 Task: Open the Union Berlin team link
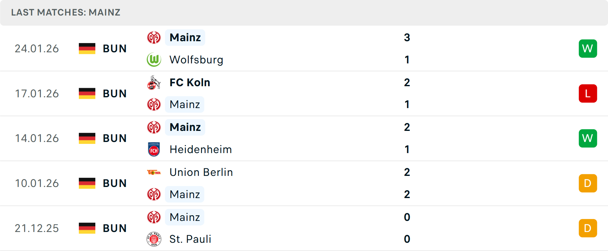pyautogui.click(x=201, y=172)
